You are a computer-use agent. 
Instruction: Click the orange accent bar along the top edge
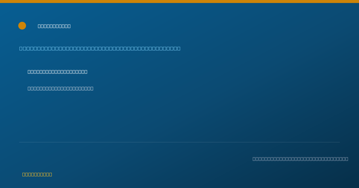pyautogui.click(x=180, y=1)
